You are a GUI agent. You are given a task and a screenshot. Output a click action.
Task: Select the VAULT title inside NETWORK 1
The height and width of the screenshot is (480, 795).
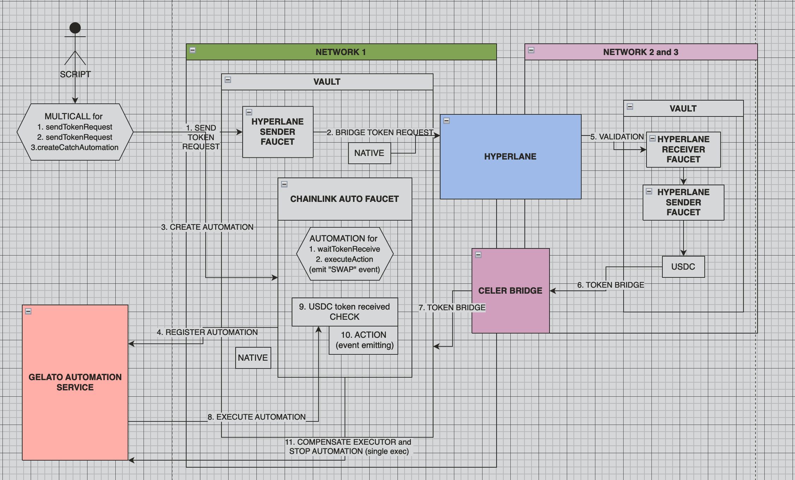click(x=327, y=82)
